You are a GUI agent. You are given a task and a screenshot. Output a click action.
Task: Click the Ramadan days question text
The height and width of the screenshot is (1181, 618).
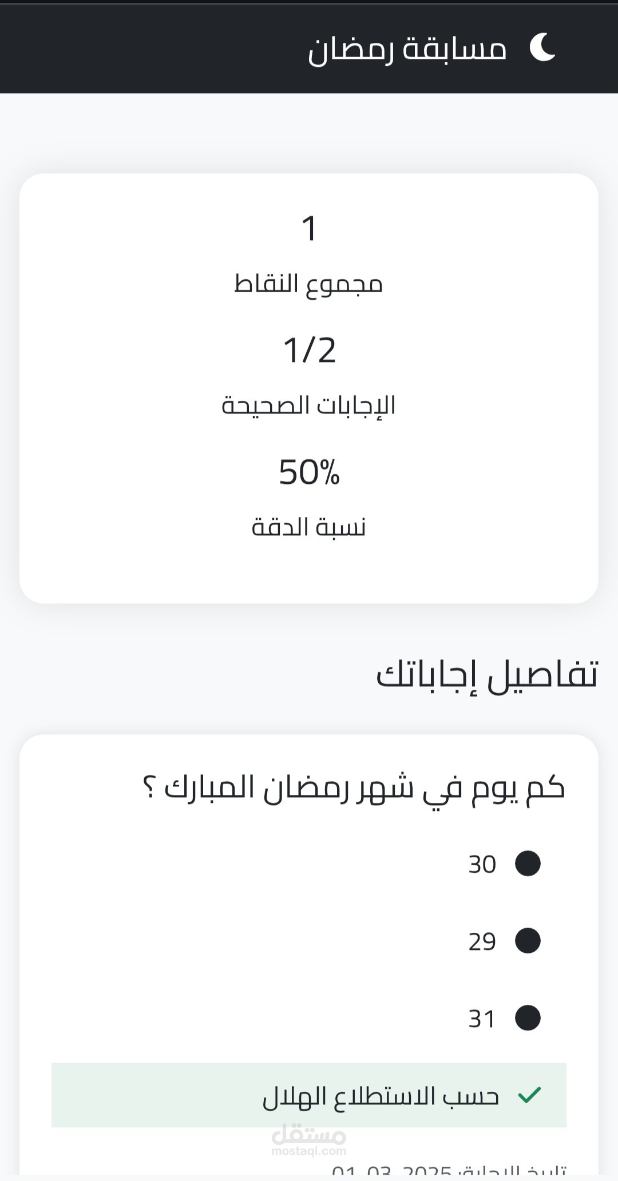[354, 788]
